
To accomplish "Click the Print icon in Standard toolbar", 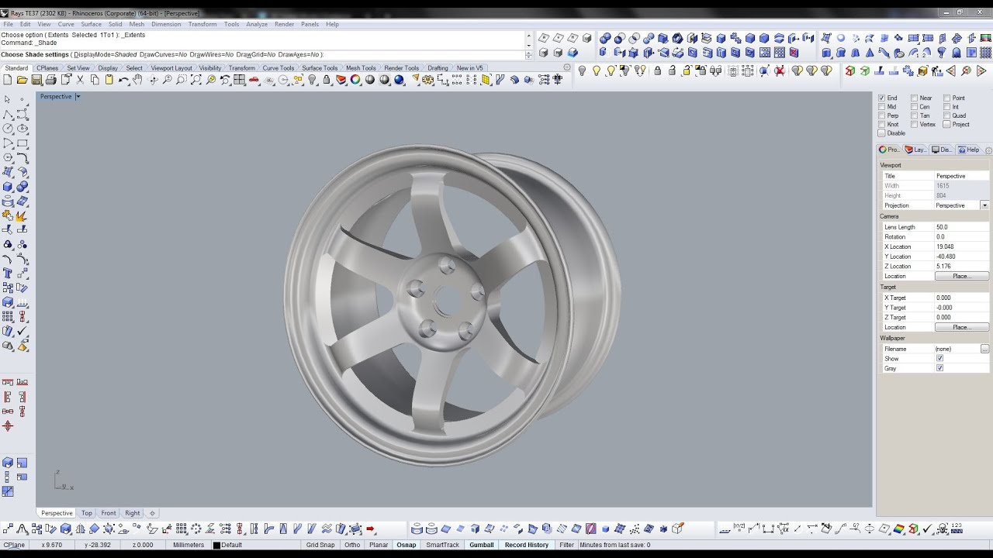I will [50, 80].
